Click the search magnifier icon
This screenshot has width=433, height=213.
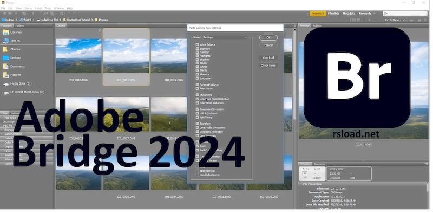click(x=385, y=13)
